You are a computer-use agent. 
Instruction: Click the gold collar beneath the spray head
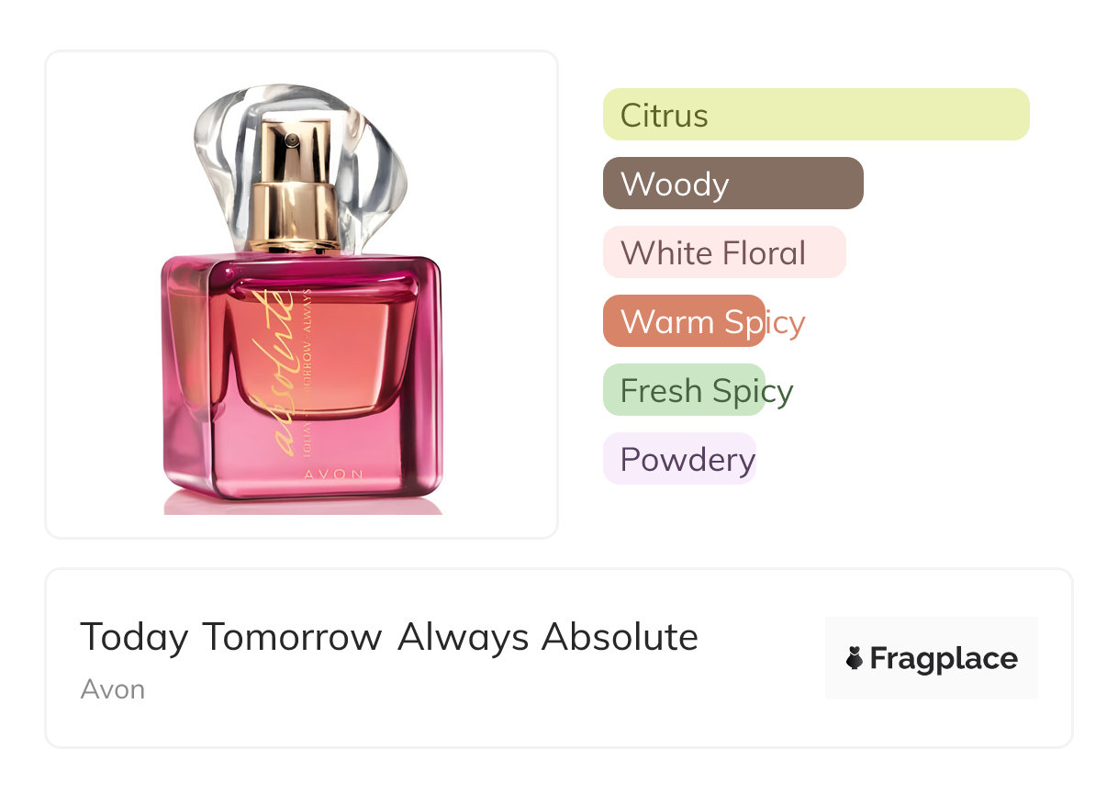(296, 218)
